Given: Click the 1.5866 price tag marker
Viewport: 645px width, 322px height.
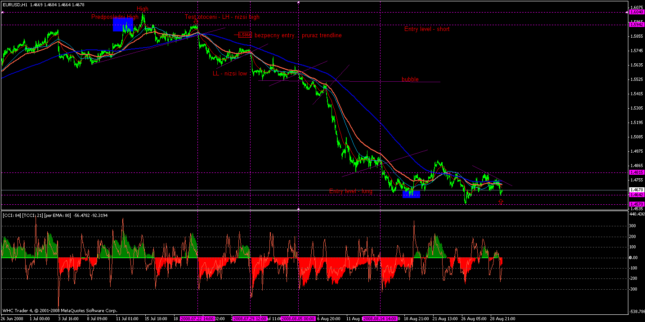Looking at the screenshot, I should (x=245, y=35).
